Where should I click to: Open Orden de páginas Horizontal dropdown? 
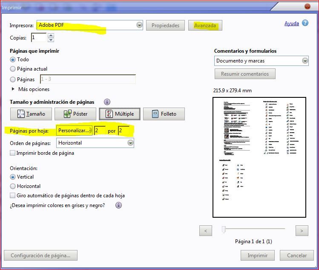95,143
